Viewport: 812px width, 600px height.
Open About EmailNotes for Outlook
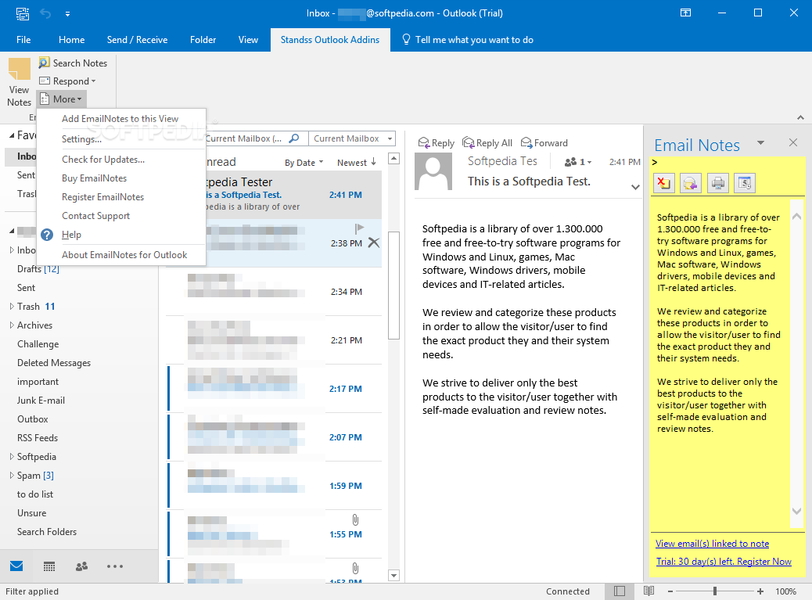click(x=124, y=255)
